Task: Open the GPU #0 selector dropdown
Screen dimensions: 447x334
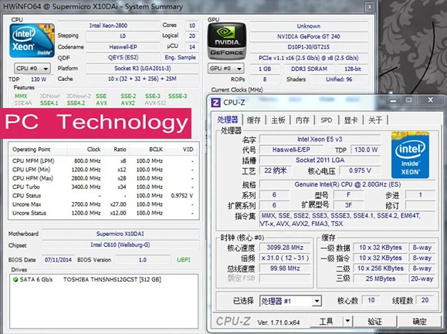Action: 225,69
